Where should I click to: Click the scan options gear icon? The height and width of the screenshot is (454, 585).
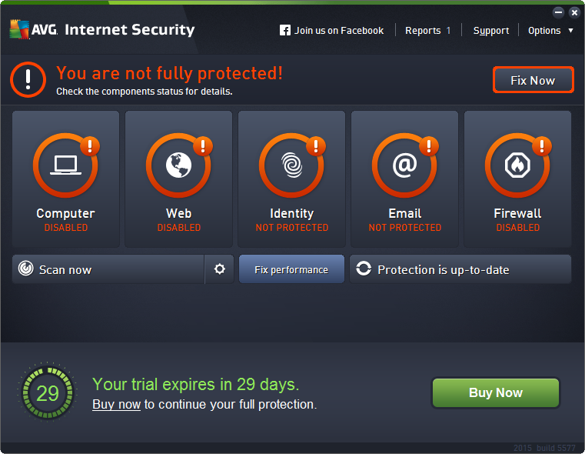(x=220, y=269)
